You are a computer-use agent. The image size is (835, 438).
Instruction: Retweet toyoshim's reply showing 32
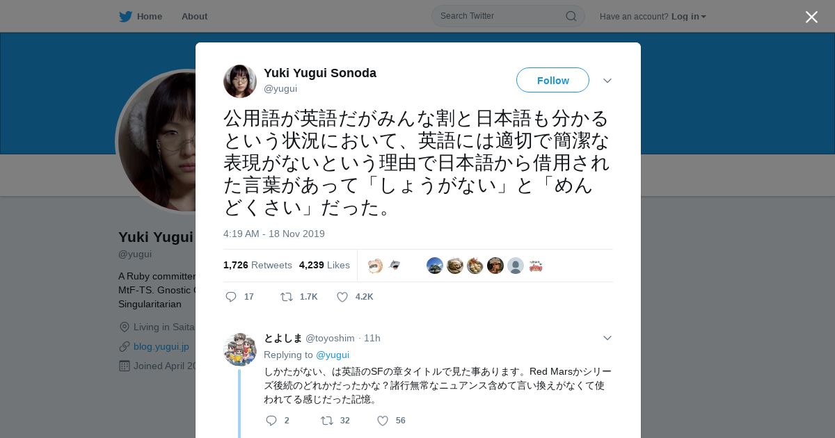(x=327, y=421)
